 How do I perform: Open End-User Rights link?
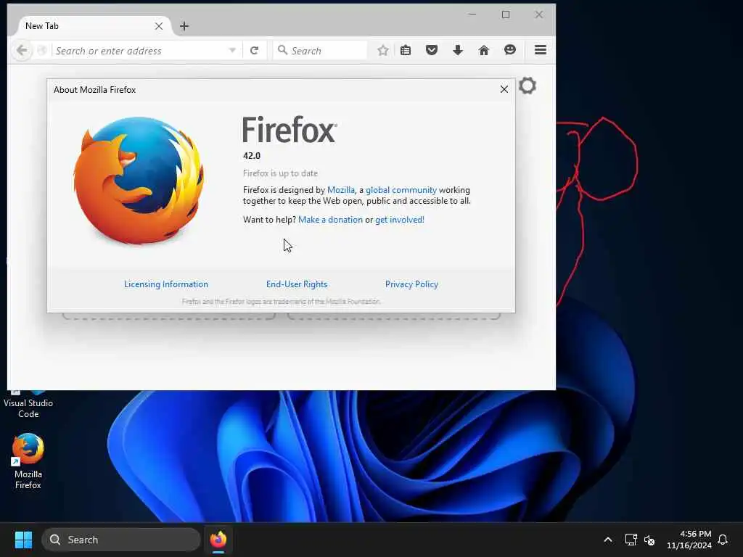(297, 284)
